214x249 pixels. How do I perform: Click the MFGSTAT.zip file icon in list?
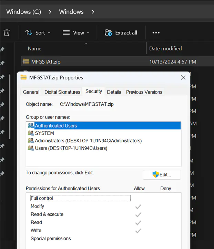click(x=26, y=61)
